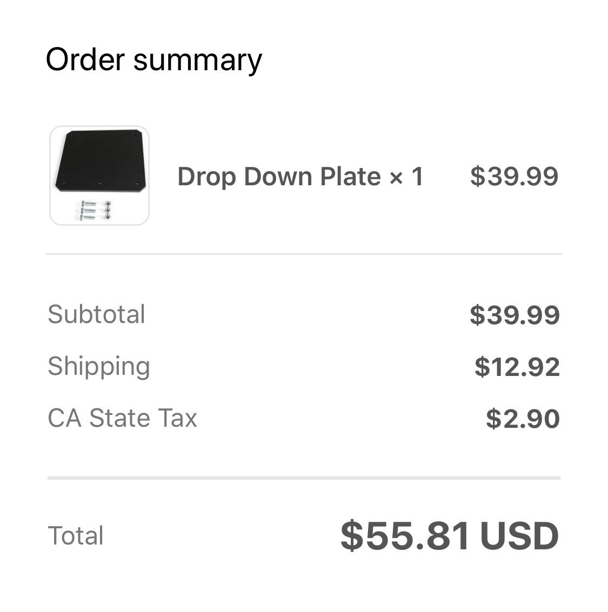Click the USD currency indicator

point(519,536)
